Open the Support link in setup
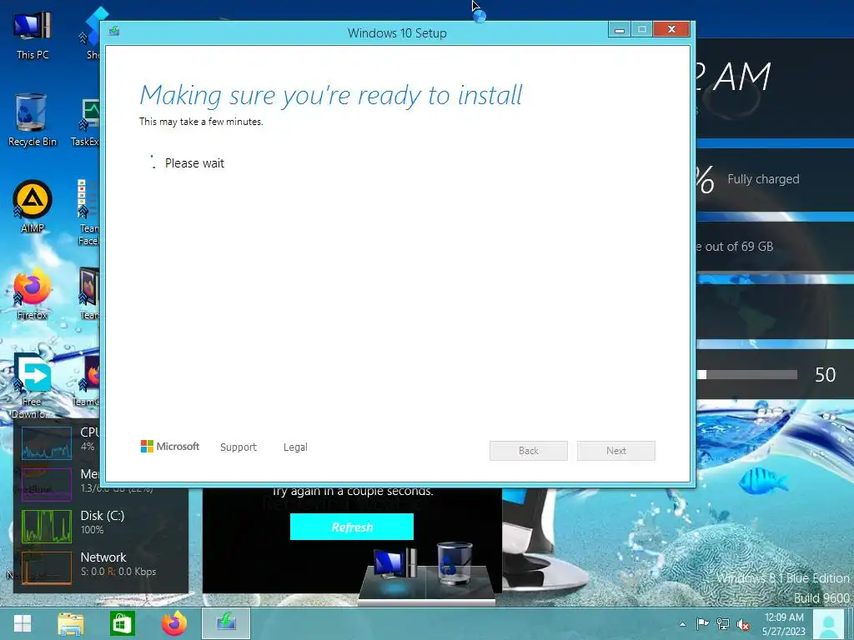This screenshot has height=640, width=854. click(x=238, y=447)
